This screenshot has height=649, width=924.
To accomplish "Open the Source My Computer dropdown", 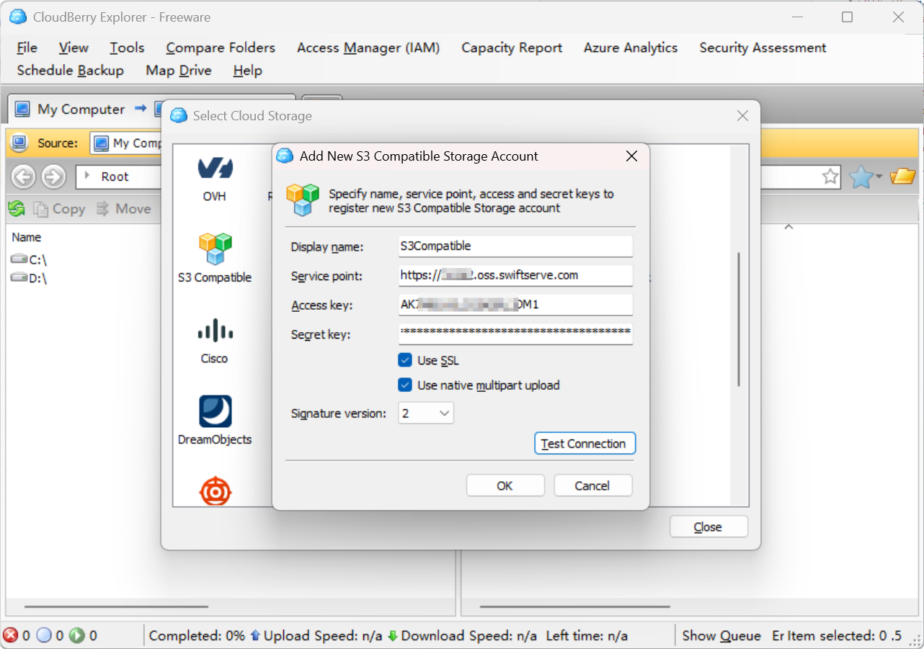I will (126, 143).
